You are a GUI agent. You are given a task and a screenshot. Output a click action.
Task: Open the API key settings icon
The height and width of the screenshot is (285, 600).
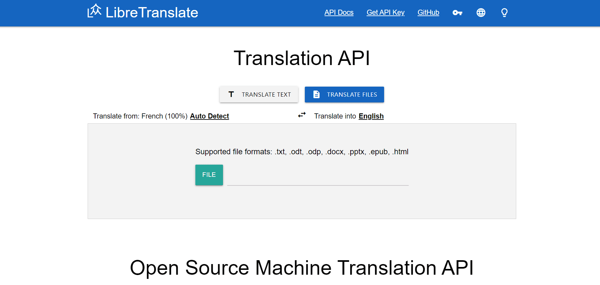click(x=457, y=13)
